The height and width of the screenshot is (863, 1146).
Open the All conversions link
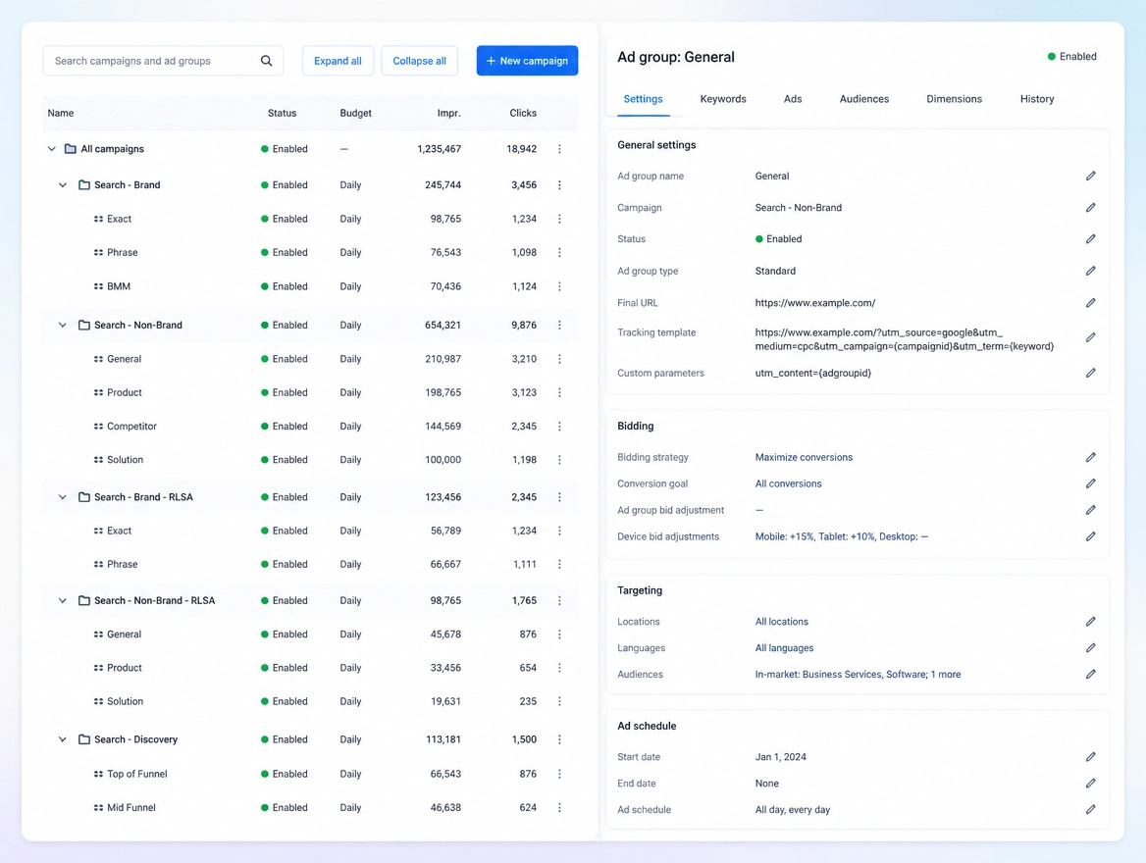pyautogui.click(x=788, y=483)
